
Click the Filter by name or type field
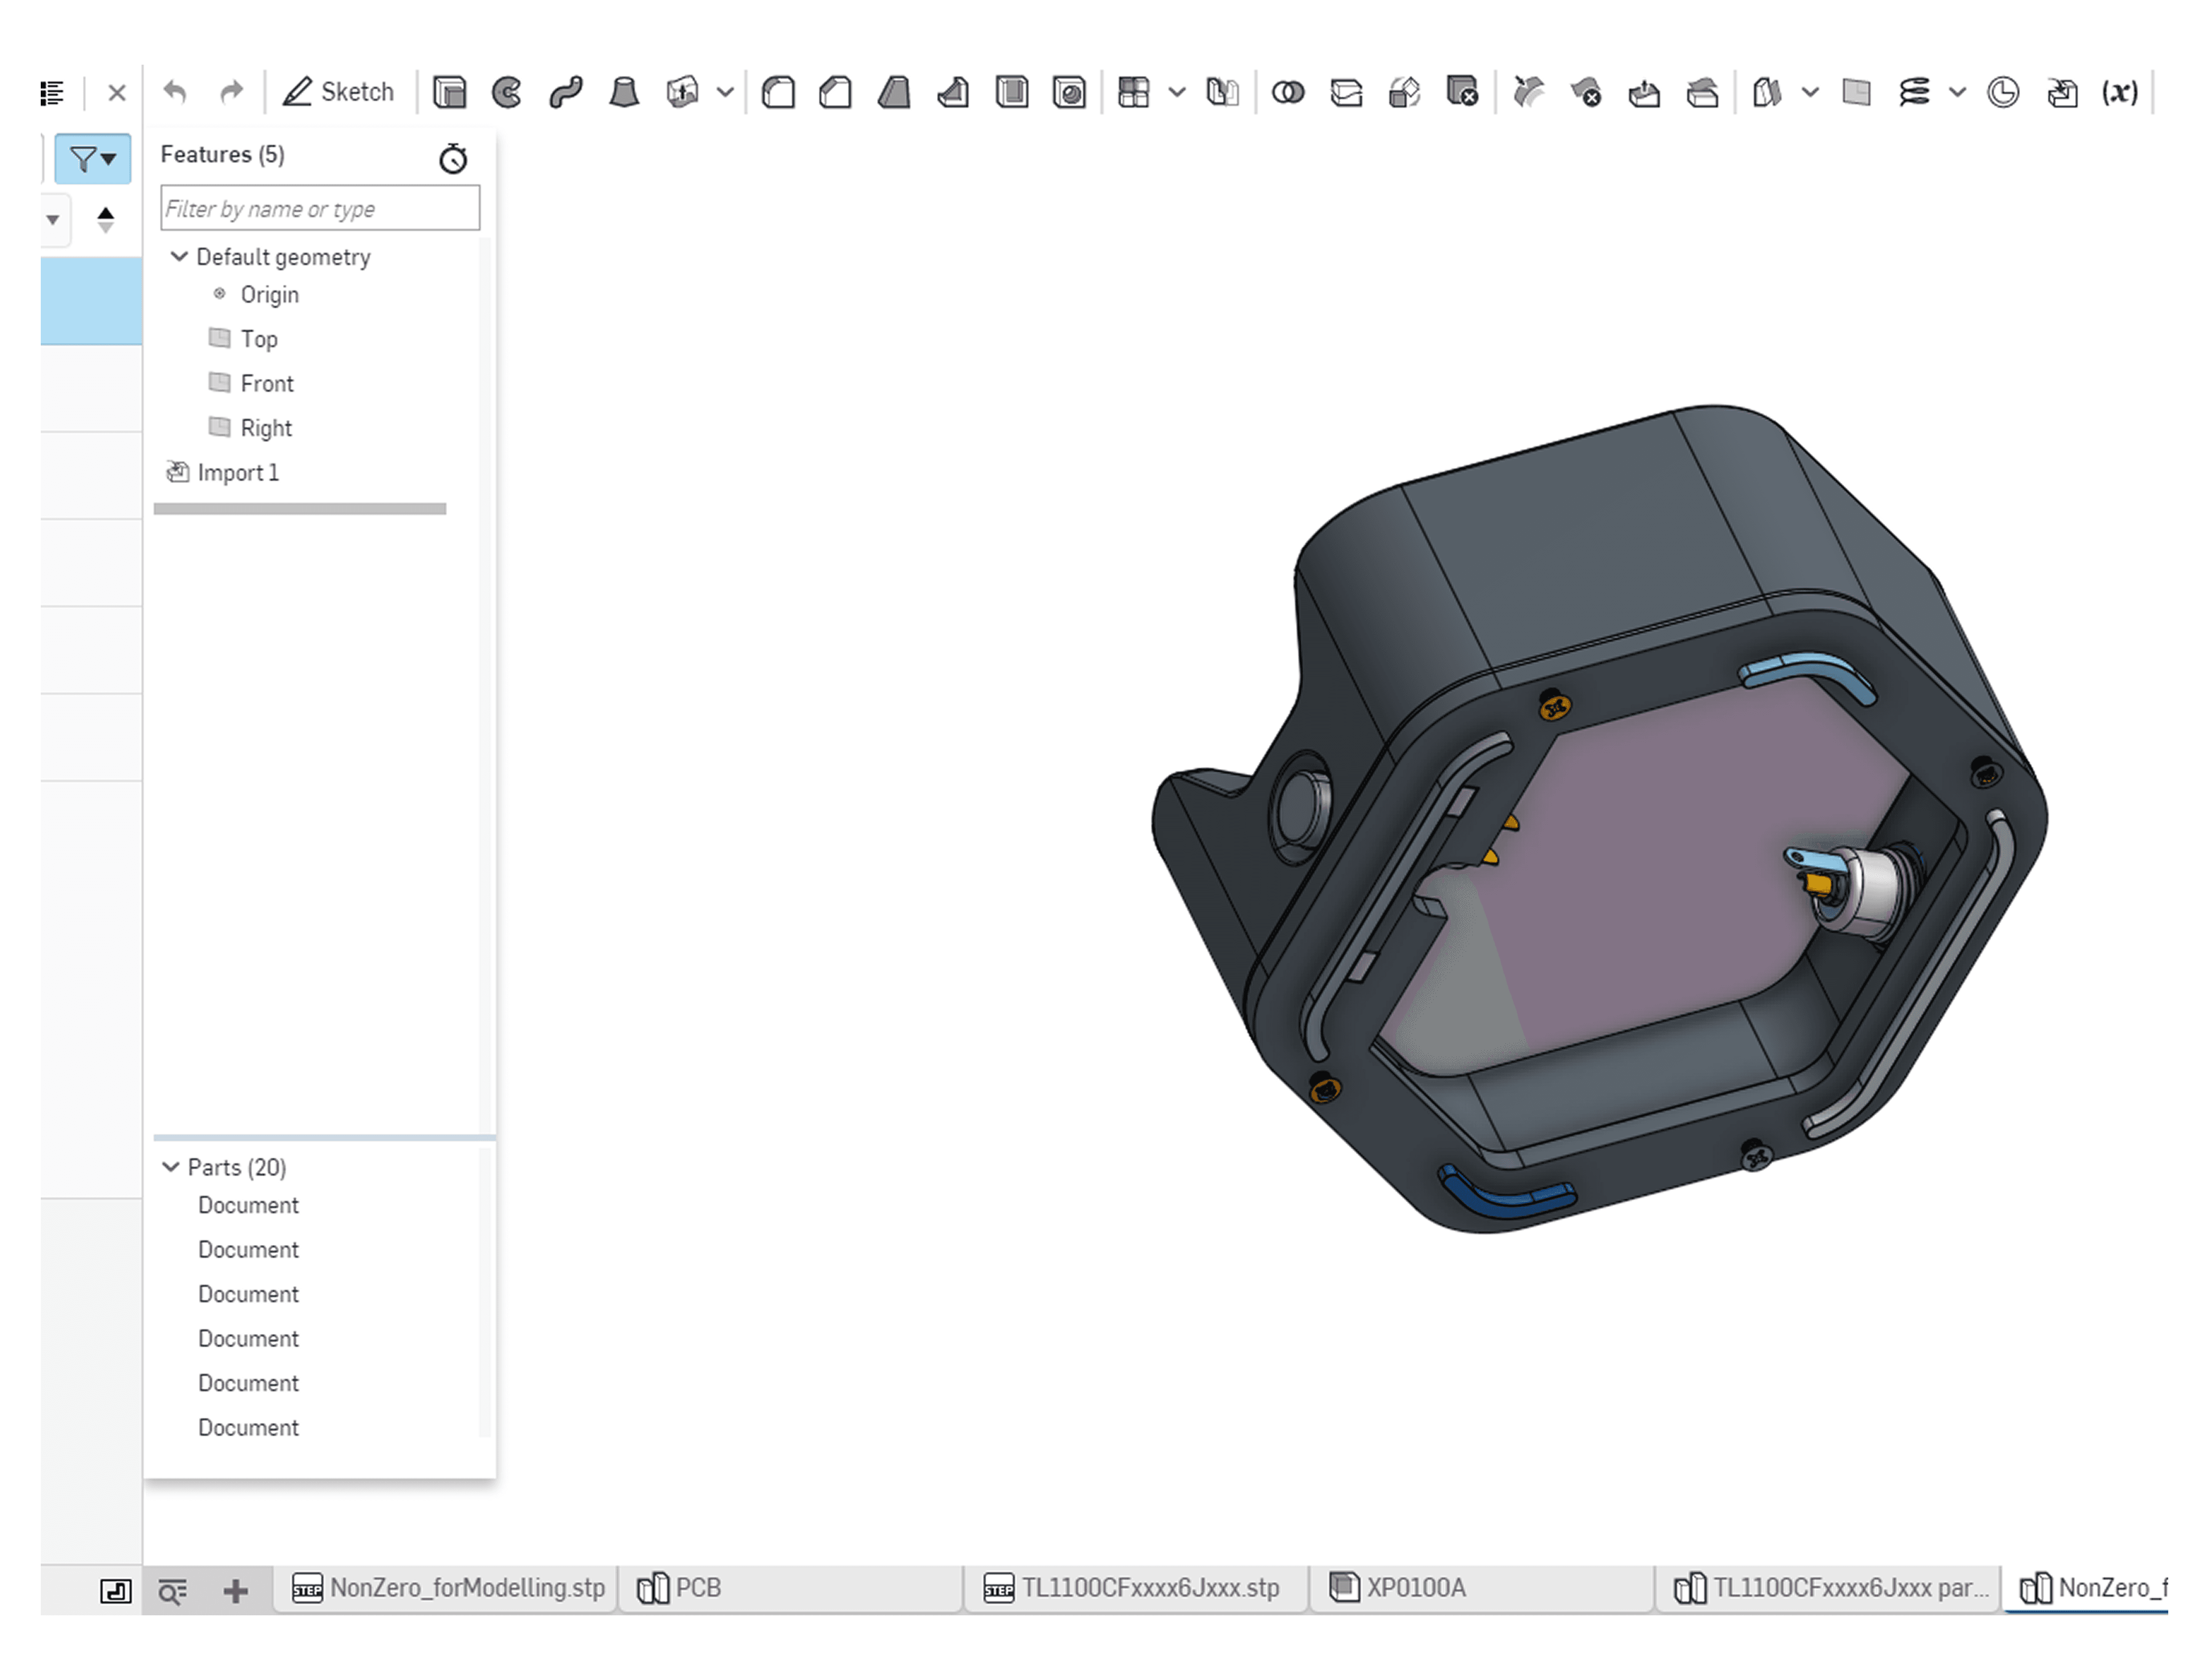pyautogui.click(x=320, y=208)
